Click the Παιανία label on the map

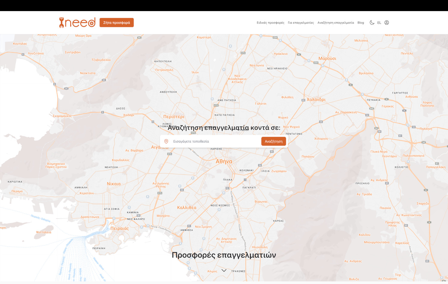click(385, 208)
